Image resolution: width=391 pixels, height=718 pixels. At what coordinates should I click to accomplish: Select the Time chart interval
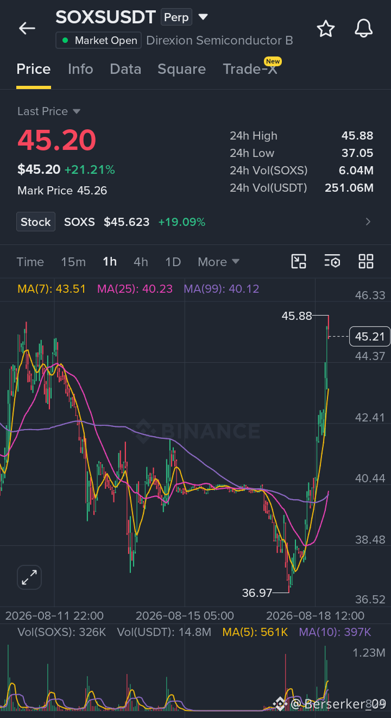30,262
